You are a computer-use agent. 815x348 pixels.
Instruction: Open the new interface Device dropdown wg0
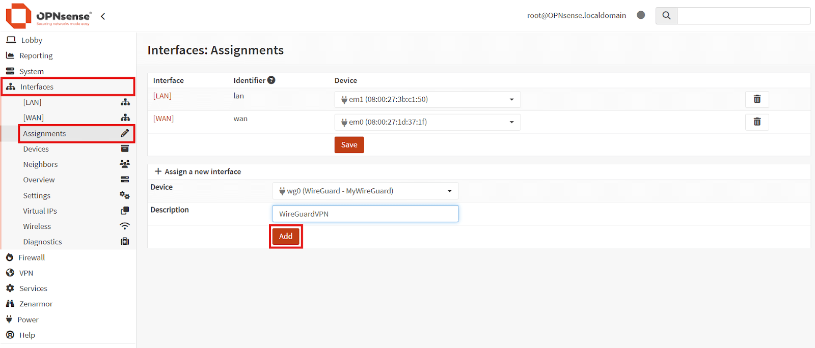tap(365, 191)
